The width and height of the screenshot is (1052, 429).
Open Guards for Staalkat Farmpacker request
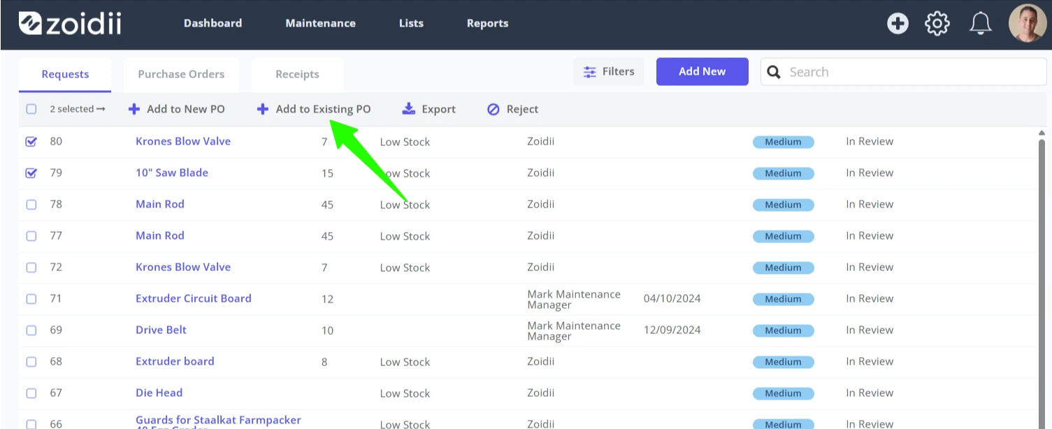click(x=218, y=421)
